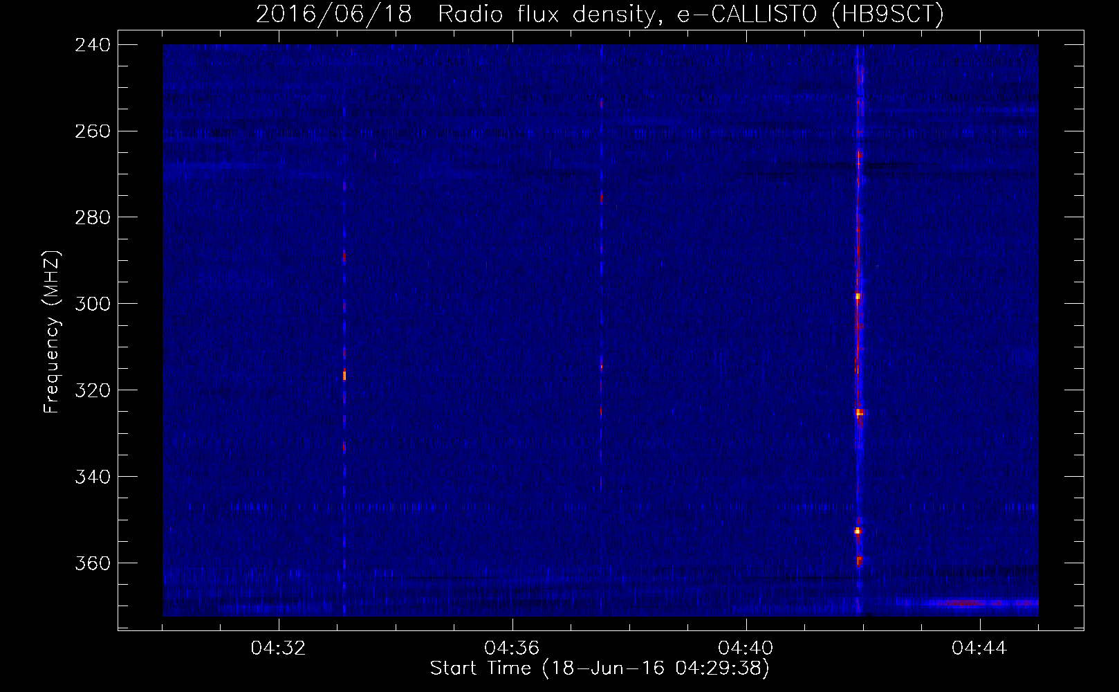Click the plot title "Radio flux density, e-CALLISTO (HB9SCT)"

691,15
